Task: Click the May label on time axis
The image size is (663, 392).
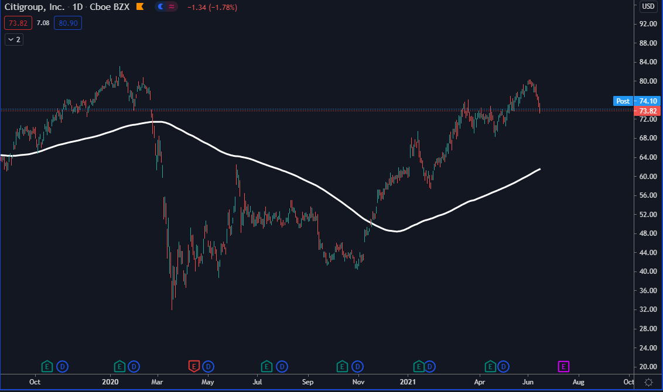Action: (x=207, y=382)
